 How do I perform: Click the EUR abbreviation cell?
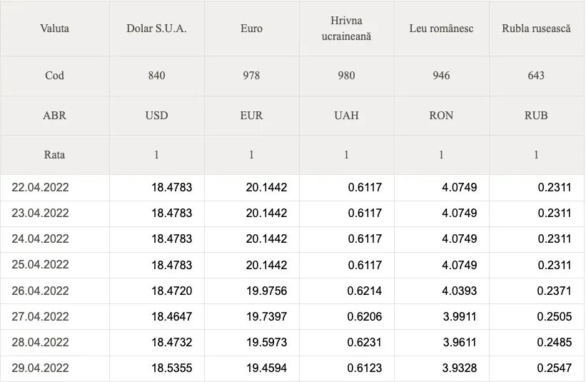point(251,115)
